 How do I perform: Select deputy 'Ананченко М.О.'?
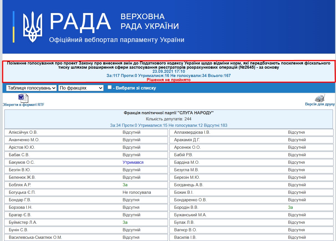tap(24, 140)
